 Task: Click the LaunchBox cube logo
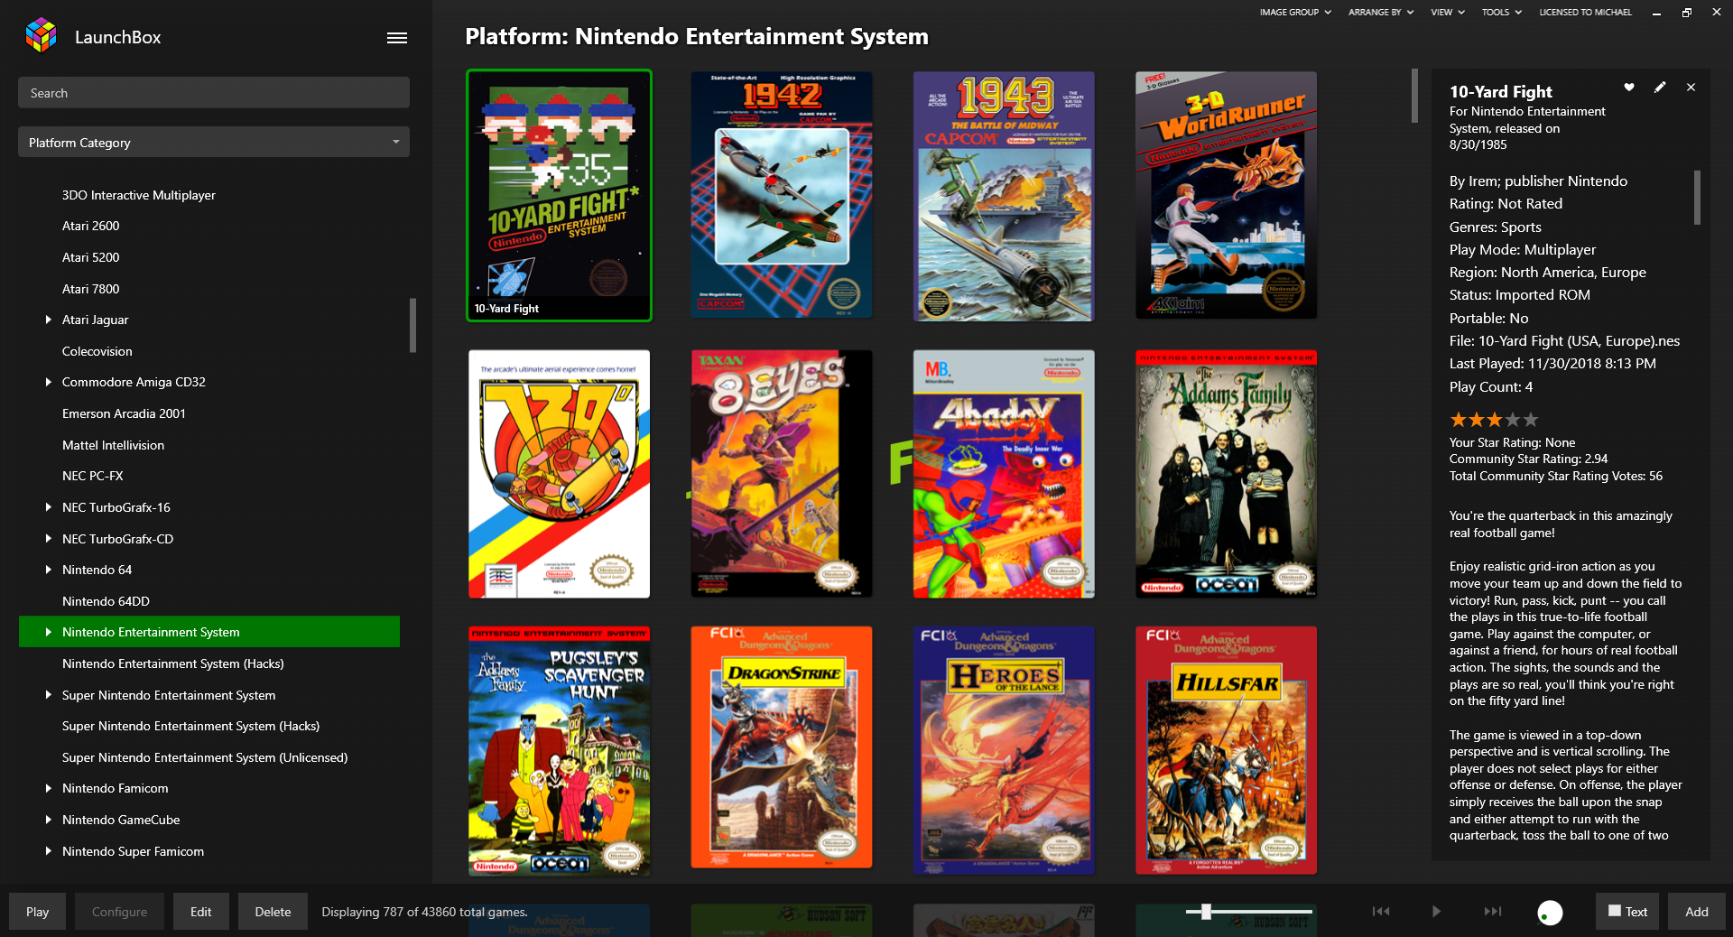[42, 35]
